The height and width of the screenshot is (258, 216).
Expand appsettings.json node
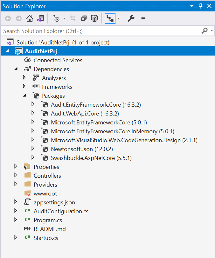click(x=16, y=202)
